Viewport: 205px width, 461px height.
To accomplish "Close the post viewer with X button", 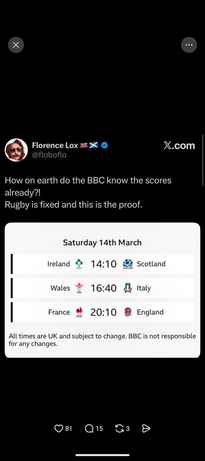I will coord(16,45).
